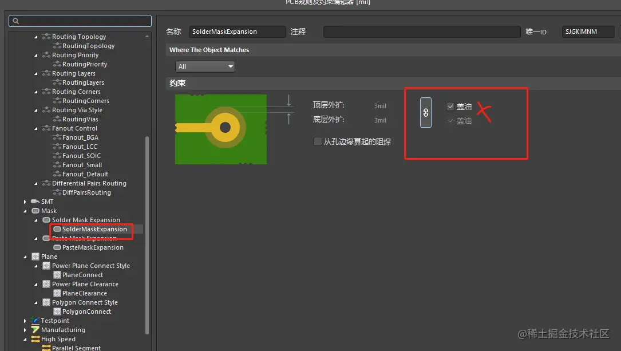This screenshot has height=351, width=621.
Task: Click the PlaneConnect rule icon
Action: [x=57, y=275]
